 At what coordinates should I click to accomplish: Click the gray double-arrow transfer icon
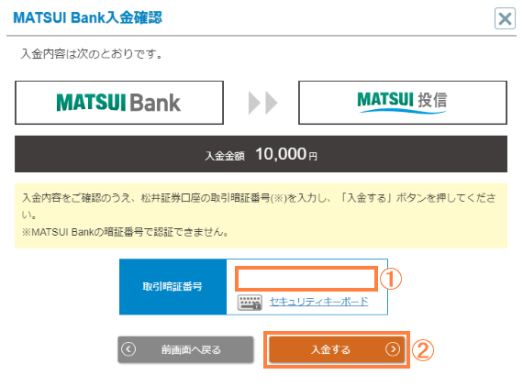pos(262,103)
